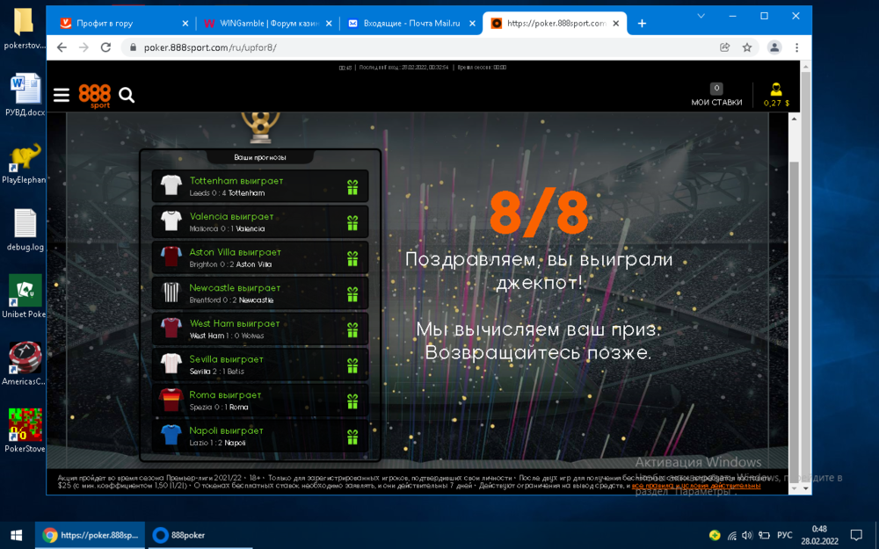879x549 pixels.
Task: Click the share page icon in address bar
Action: [724, 47]
